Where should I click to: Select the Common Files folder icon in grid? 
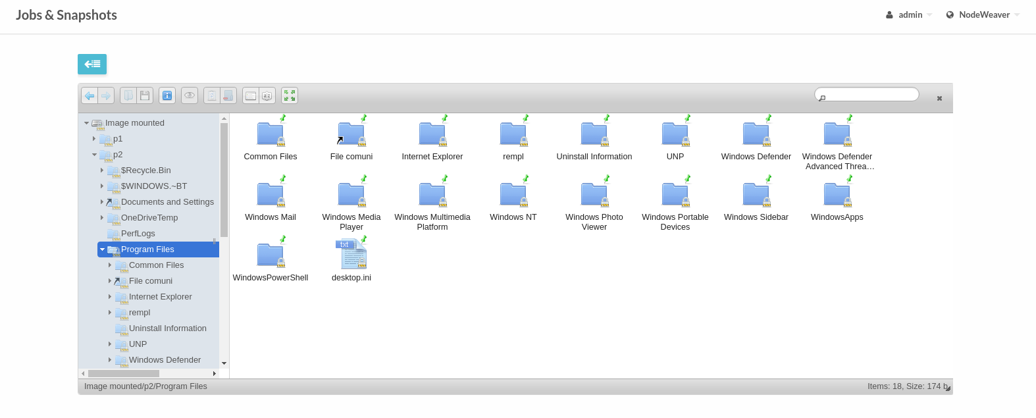(271, 134)
